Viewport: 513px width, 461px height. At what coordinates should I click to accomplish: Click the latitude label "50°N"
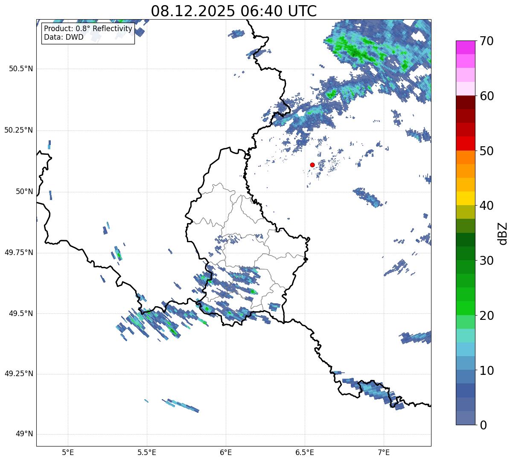coord(24,192)
